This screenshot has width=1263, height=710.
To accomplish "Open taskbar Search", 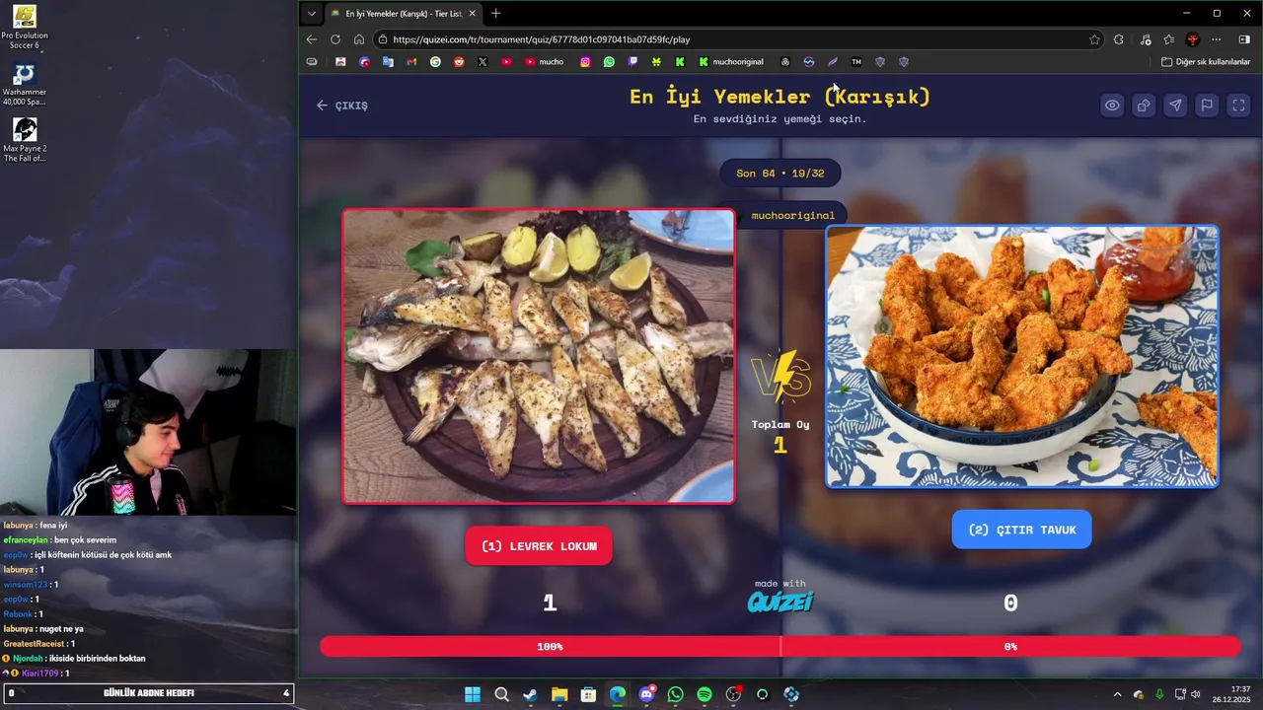I will pyautogui.click(x=501, y=694).
